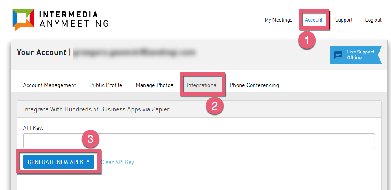Viewport: 391px width, 190px height.
Task: Switch to the Account Management tab
Action: point(50,85)
